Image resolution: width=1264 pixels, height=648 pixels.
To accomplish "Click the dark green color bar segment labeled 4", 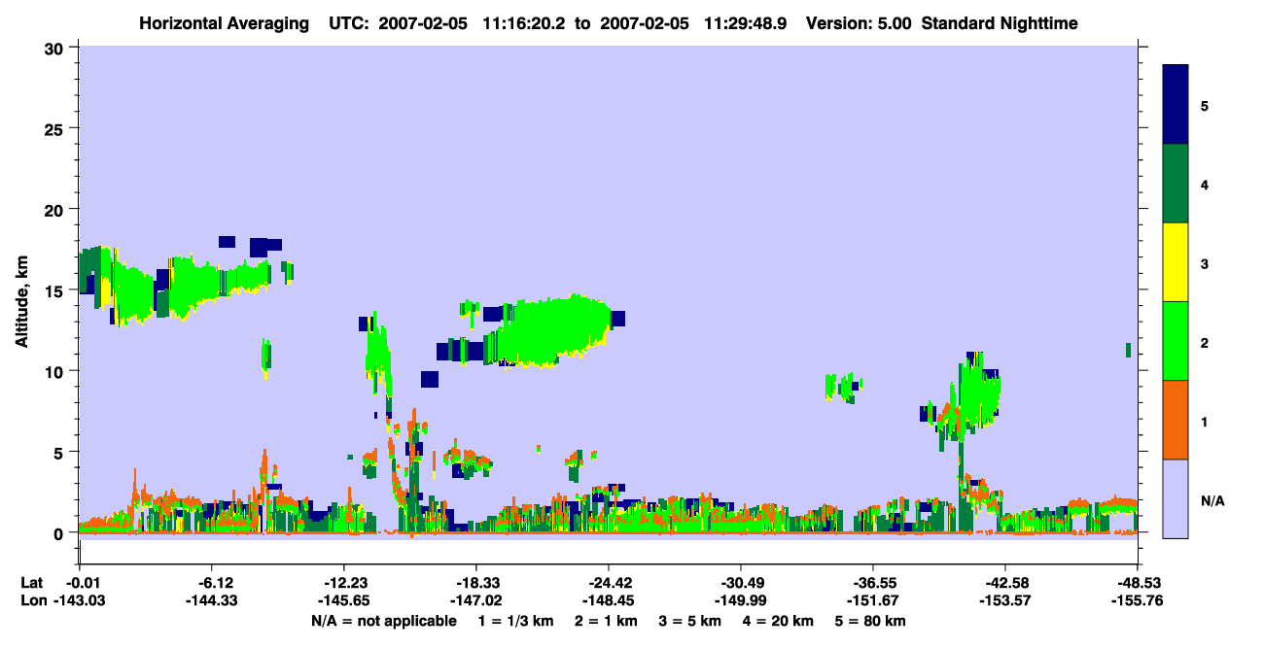I will point(1176,184).
